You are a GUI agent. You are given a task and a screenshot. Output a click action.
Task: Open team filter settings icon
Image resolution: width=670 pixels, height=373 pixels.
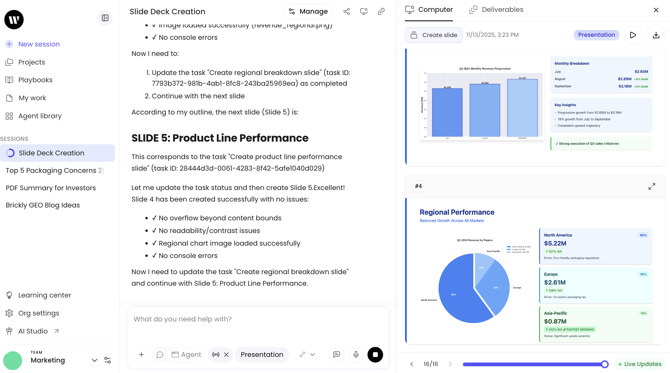(107, 360)
